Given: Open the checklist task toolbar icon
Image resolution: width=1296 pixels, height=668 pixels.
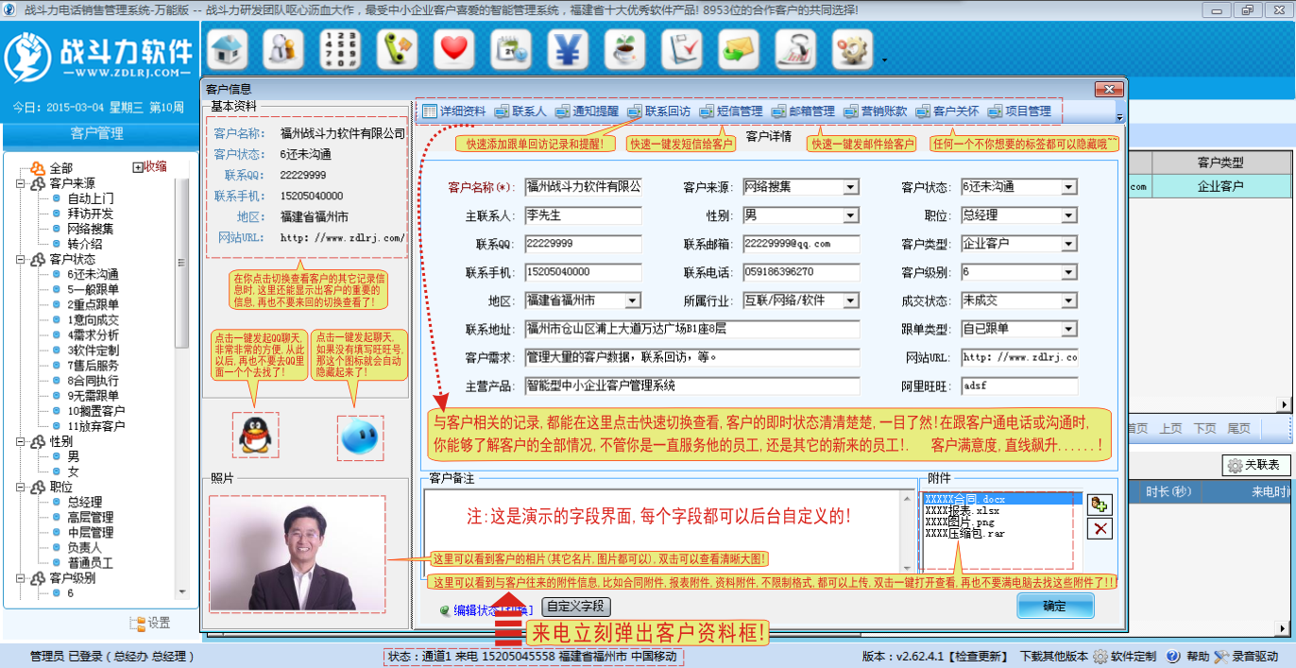Looking at the screenshot, I should coord(682,49).
